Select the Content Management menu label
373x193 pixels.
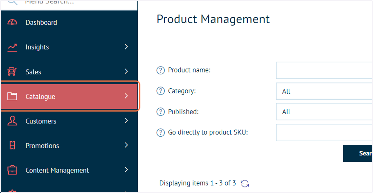[57, 170]
